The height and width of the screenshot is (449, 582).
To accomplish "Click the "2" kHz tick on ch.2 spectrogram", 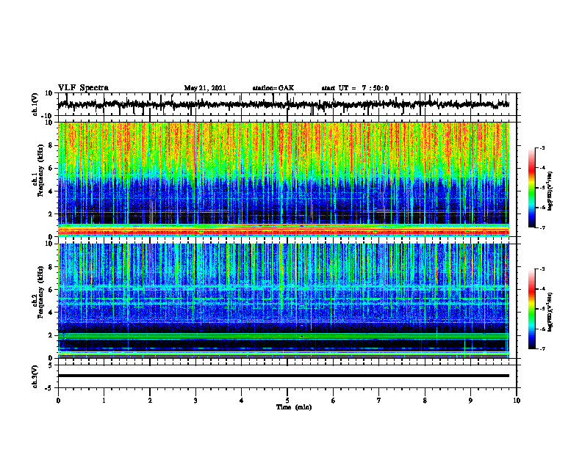I will (x=51, y=335).
